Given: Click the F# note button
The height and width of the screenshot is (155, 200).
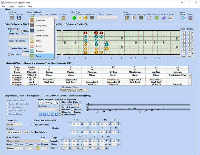Looking at the screenshot, I should pyautogui.click(x=106, y=144).
